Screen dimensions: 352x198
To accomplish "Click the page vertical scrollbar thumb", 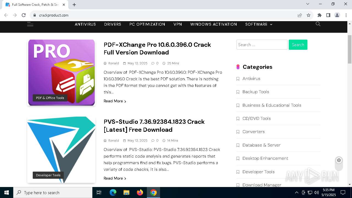I will point(350,50).
